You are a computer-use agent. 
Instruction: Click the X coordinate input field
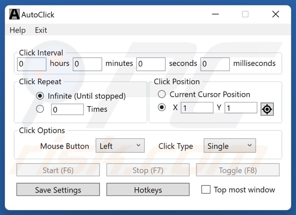click(x=197, y=108)
